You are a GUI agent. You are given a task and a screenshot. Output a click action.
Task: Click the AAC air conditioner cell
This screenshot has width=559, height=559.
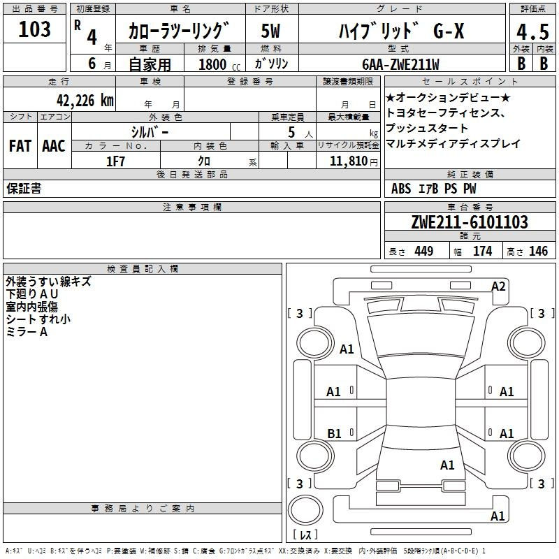(x=53, y=146)
